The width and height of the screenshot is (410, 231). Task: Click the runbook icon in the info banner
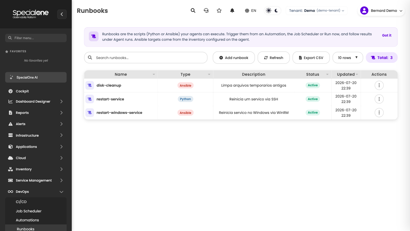[94, 37]
